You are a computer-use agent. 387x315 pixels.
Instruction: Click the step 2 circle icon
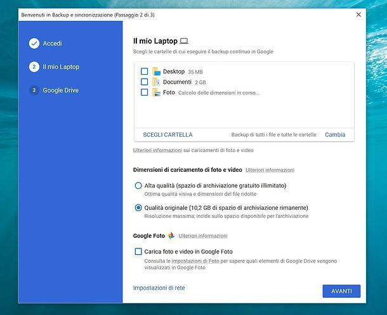[x=34, y=67]
